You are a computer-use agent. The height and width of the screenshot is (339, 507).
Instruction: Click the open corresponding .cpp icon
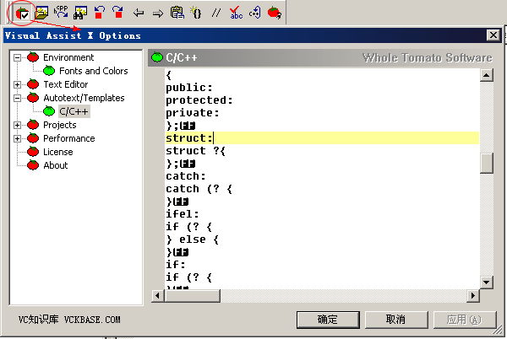click(61, 13)
